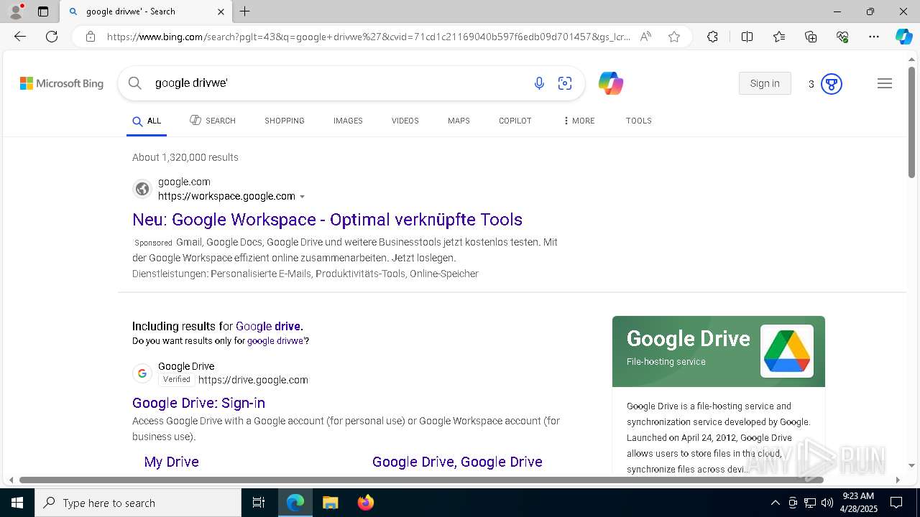Select the ALL results tab
920x517 pixels.
pyautogui.click(x=147, y=121)
